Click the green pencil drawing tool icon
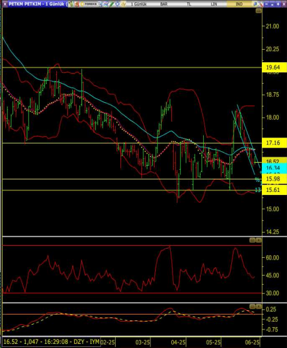The width and height of the screenshot is (287, 348). click(x=111, y=4)
